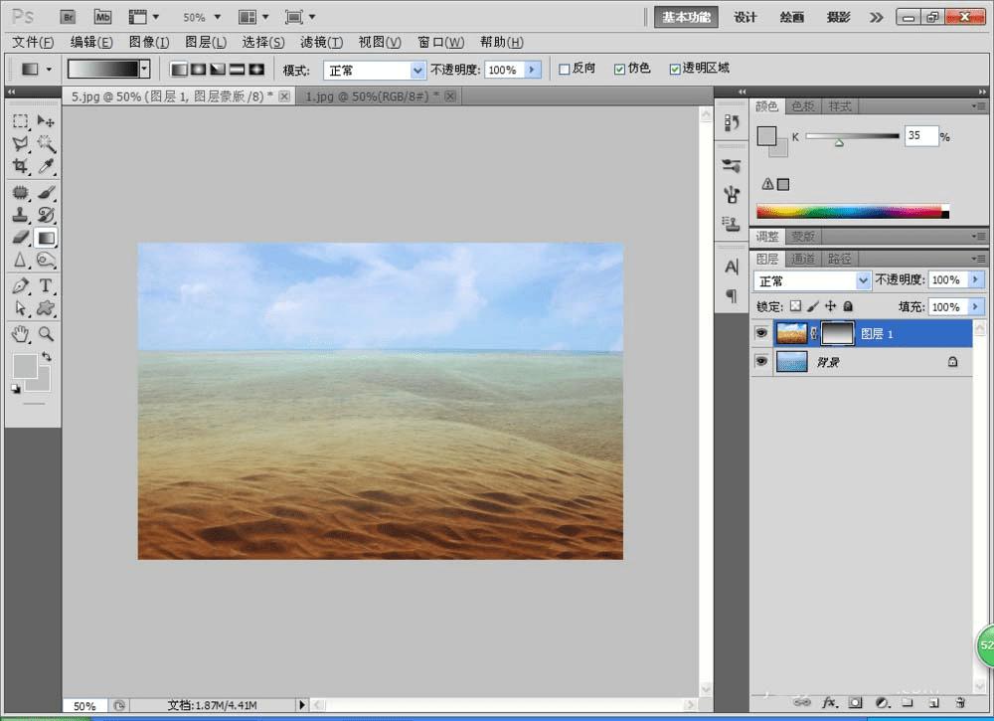Image resolution: width=994 pixels, height=721 pixels.
Task: Select the Zoom magnifier tool
Action: (46, 334)
